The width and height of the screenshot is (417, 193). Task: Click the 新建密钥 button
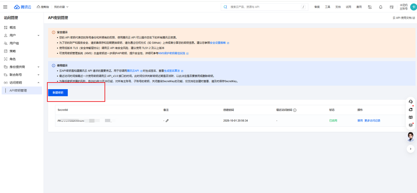(58, 92)
